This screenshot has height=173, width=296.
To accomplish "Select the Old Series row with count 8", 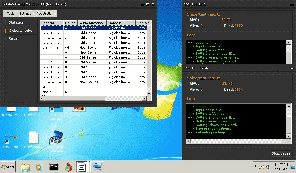I will [93, 62].
